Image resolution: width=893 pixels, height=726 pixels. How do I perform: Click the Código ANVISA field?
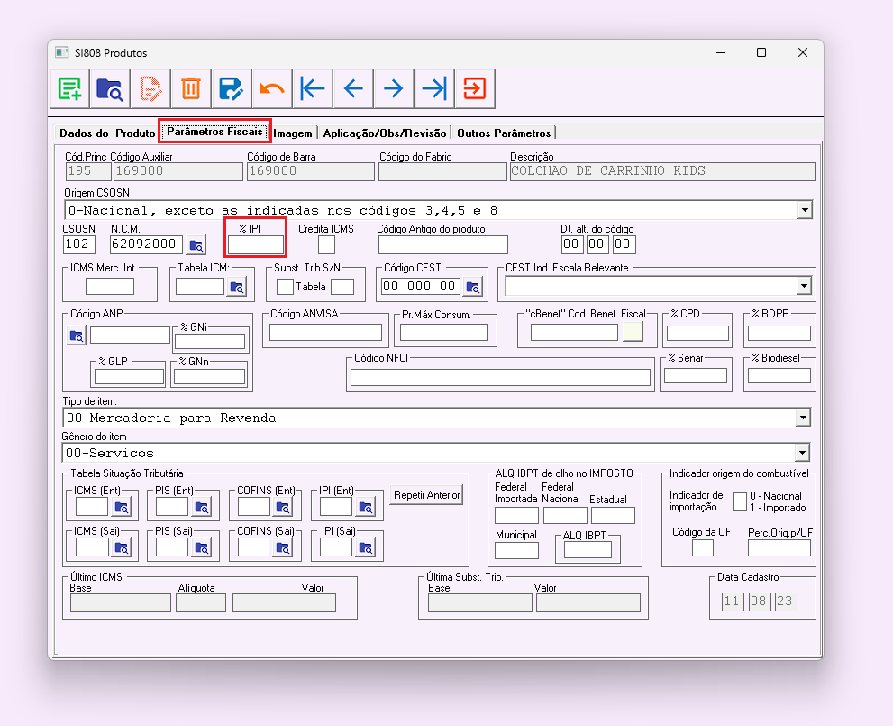(x=326, y=332)
